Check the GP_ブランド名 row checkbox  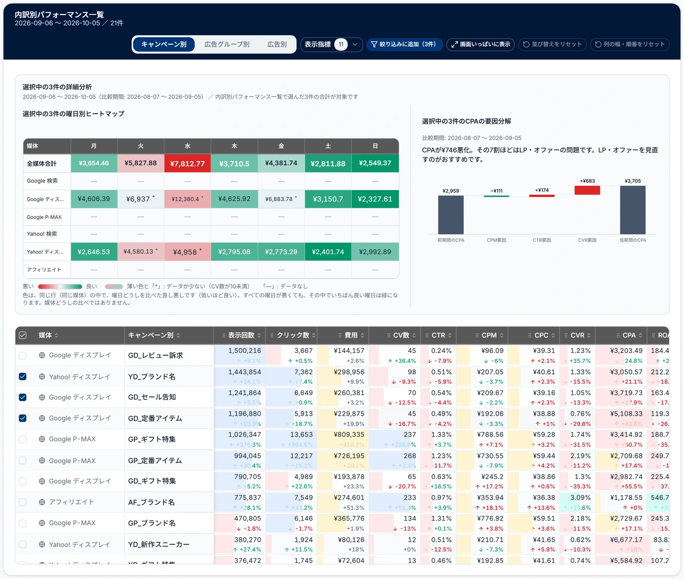pyautogui.click(x=23, y=523)
